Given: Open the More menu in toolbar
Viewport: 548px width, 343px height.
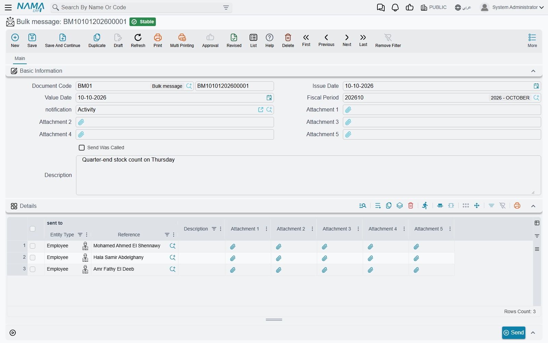Looking at the screenshot, I should click(532, 40).
